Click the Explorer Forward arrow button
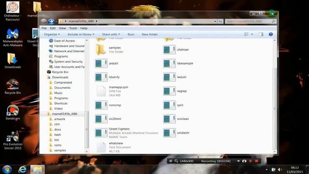Viewport: 309px width, 174px height. 51,21
